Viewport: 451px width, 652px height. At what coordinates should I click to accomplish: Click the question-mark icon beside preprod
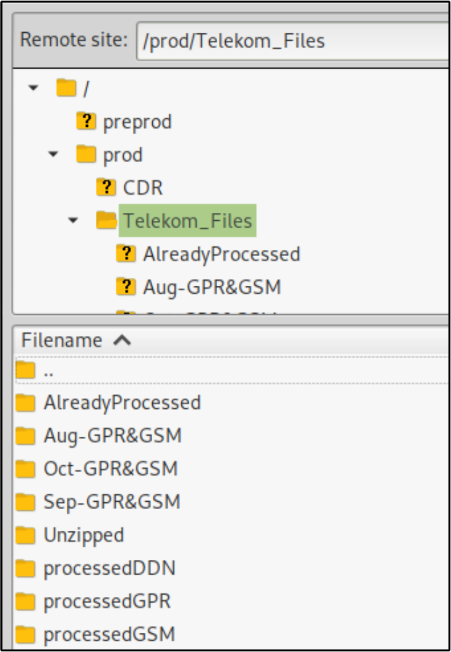pyautogui.click(x=86, y=121)
